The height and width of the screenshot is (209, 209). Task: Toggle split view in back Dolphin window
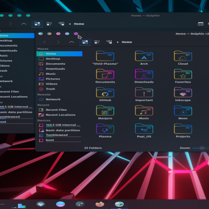(201, 24)
